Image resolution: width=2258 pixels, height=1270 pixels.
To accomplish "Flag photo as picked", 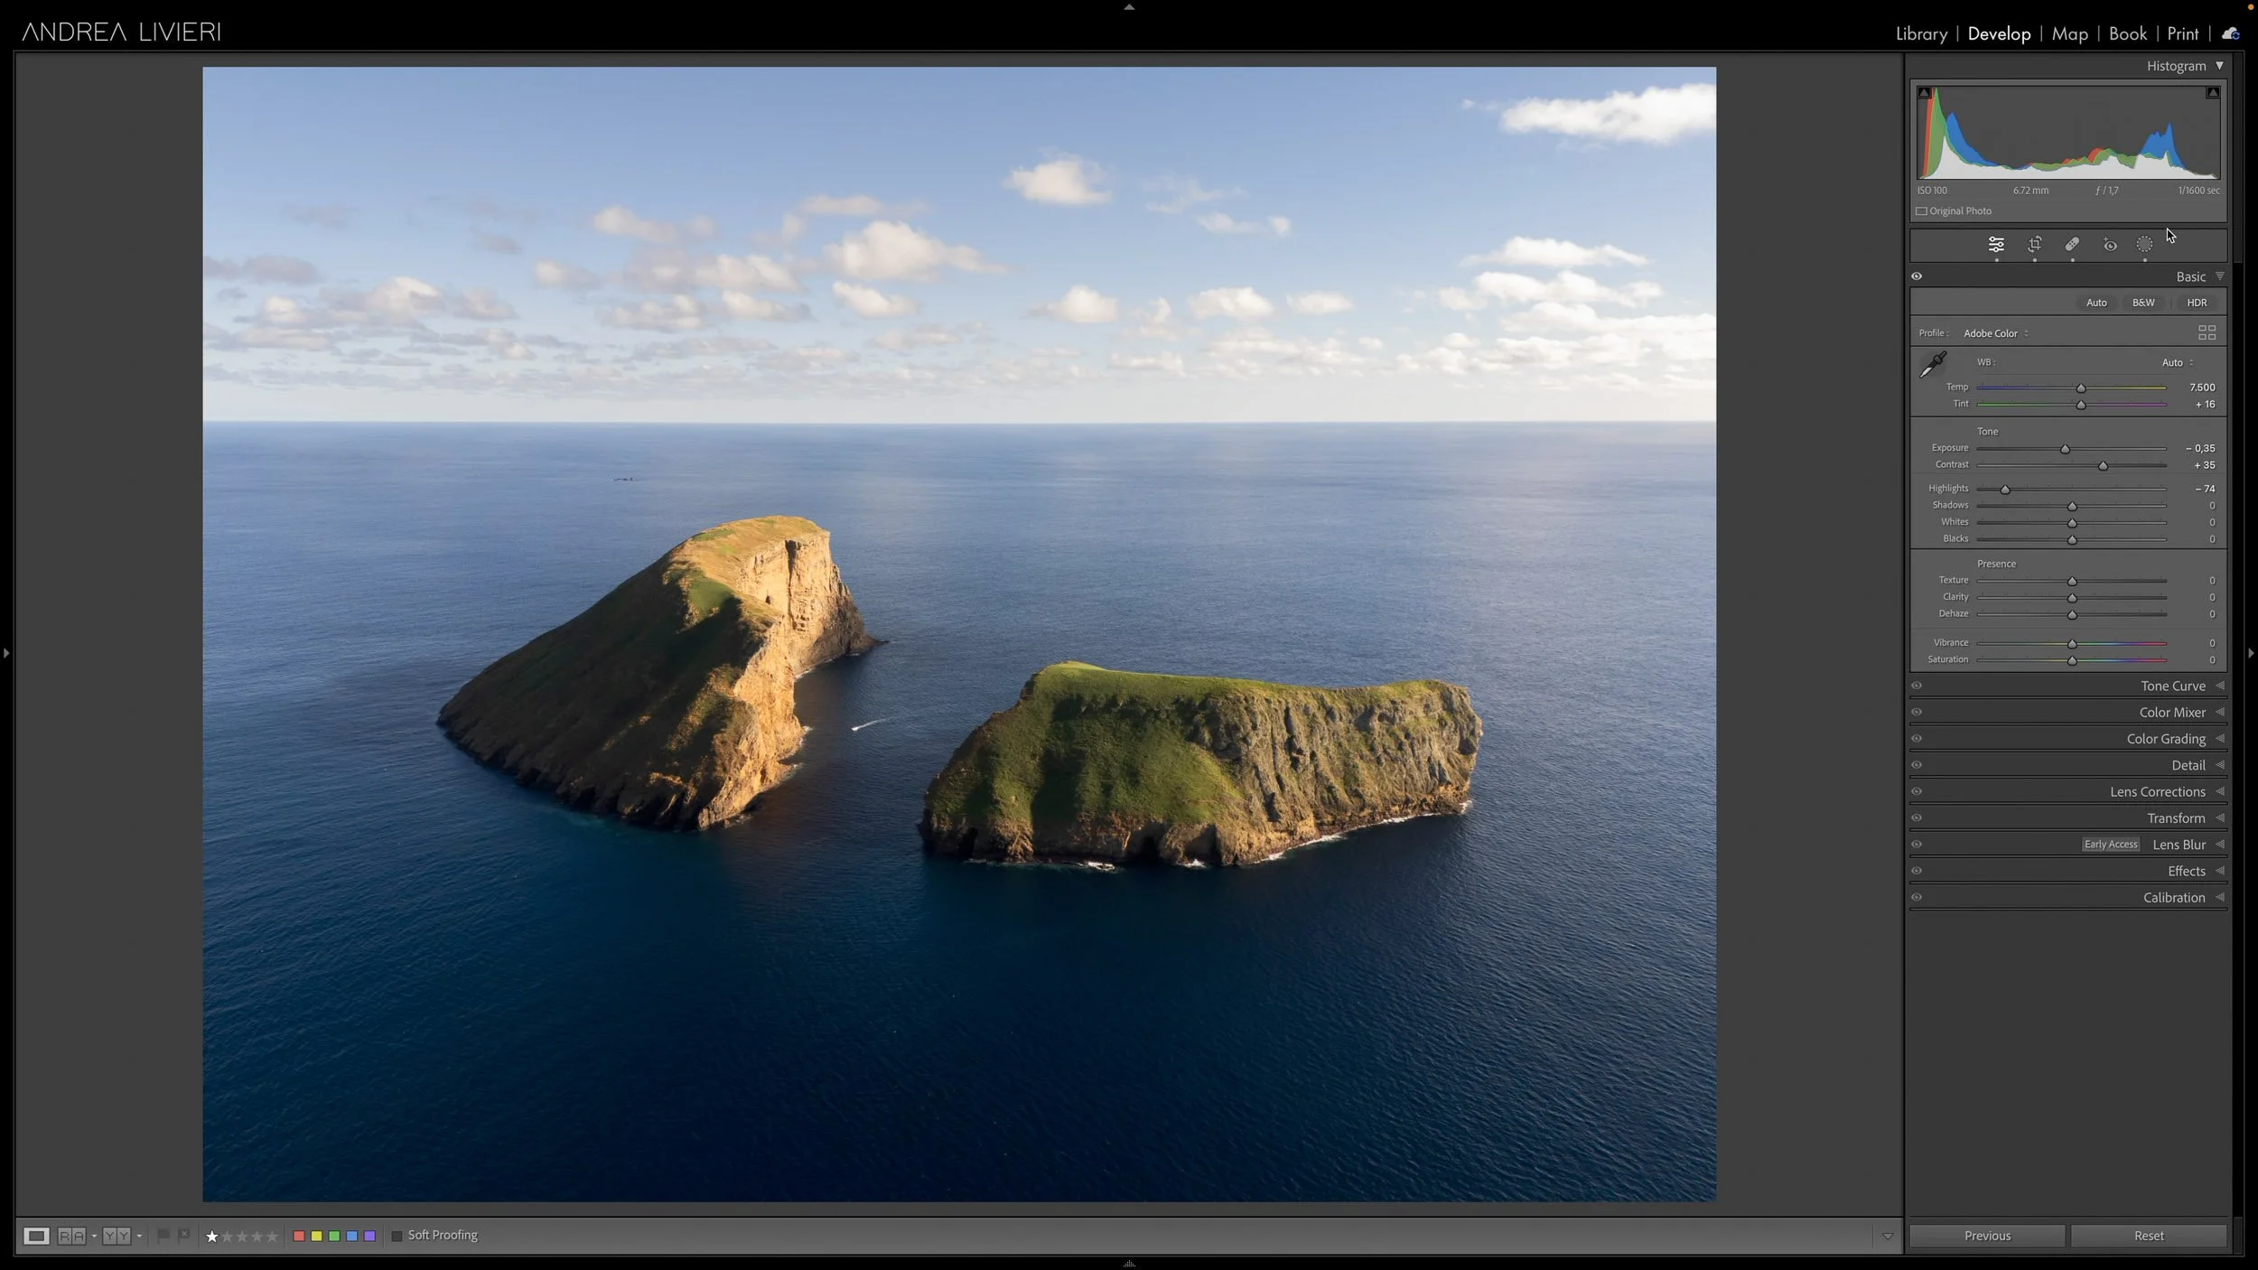I will pyautogui.click(x=163, y=1235).
